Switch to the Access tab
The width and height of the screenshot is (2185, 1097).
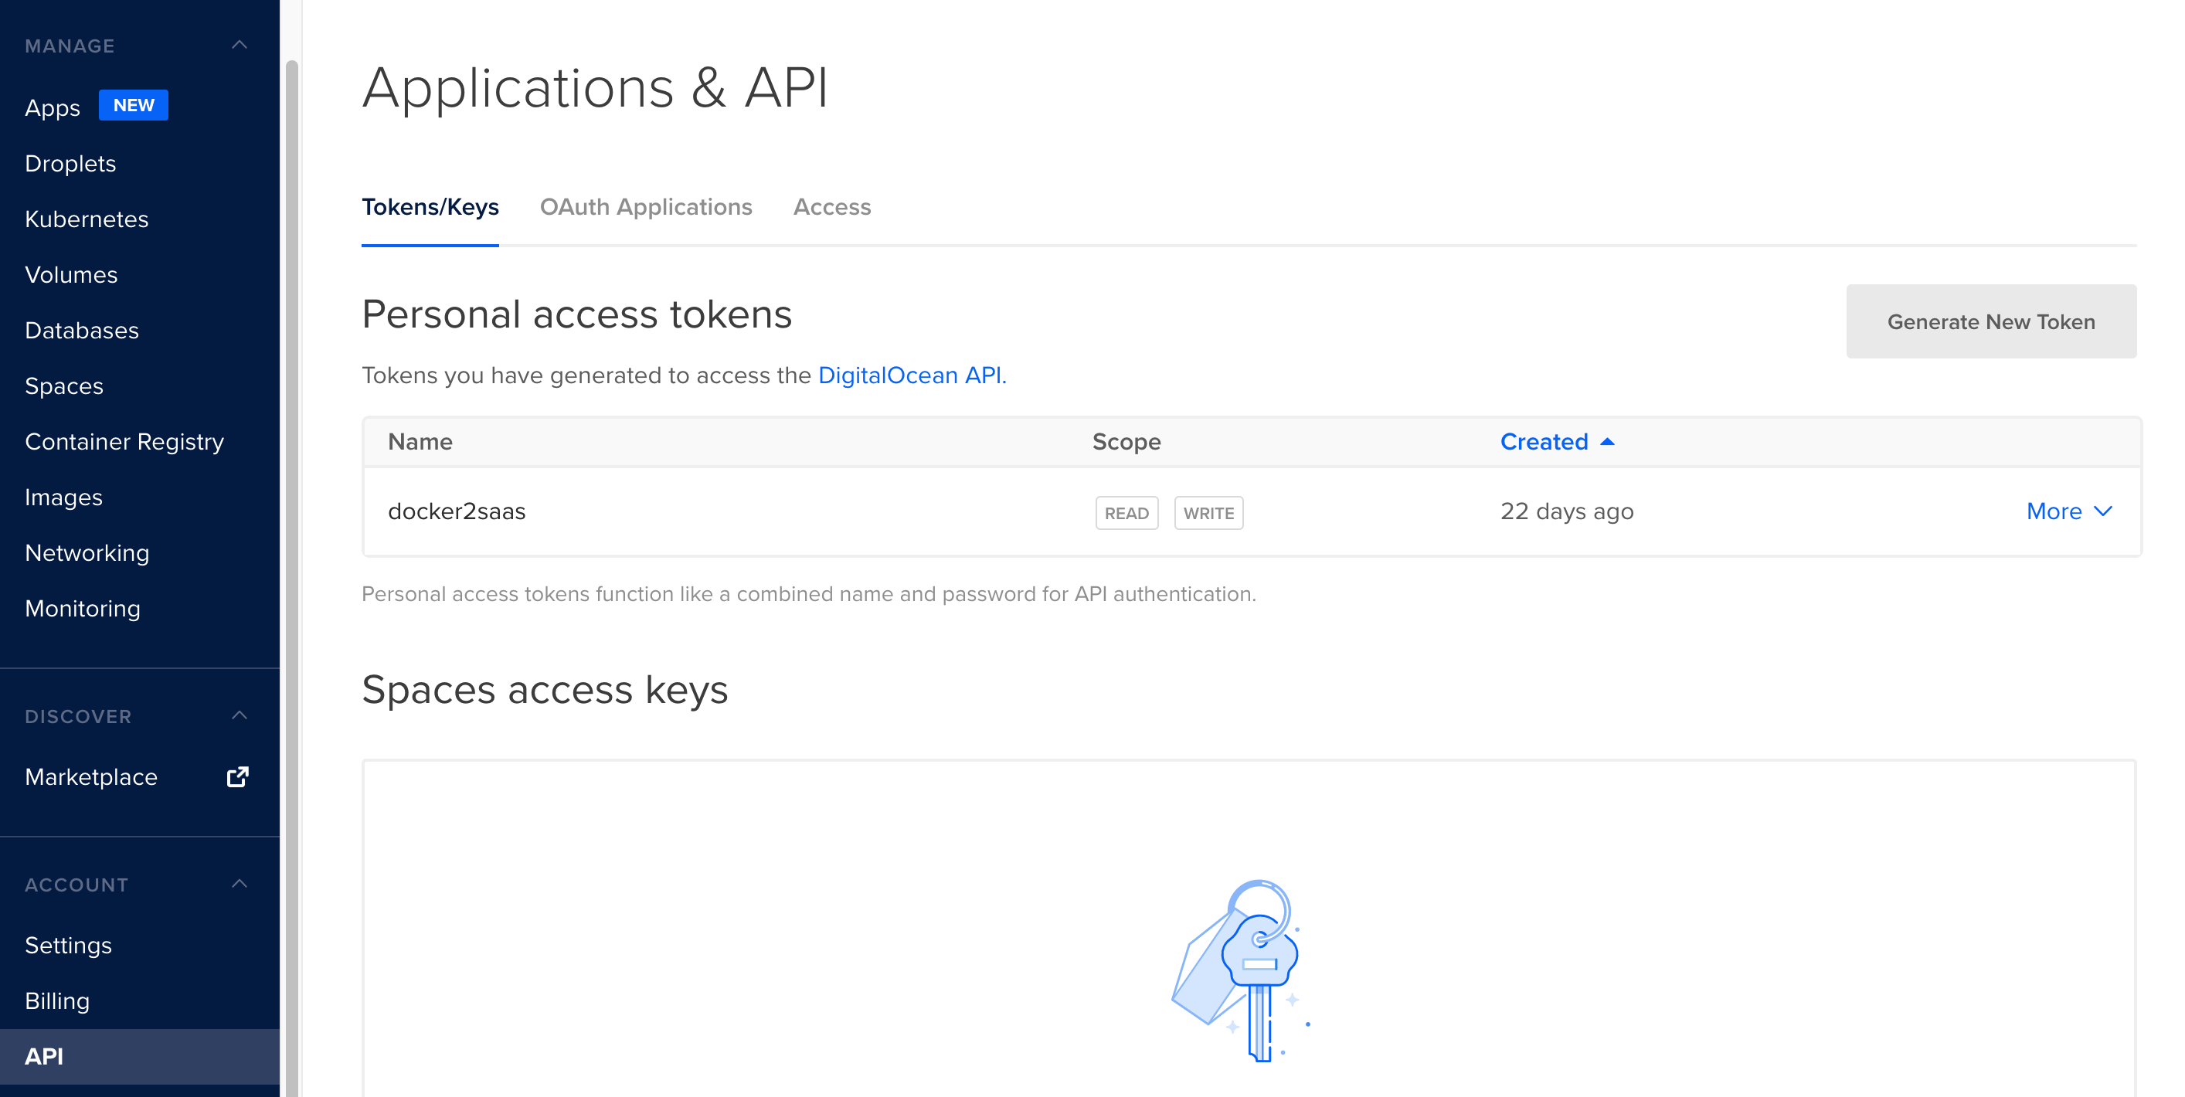(x=831, y=207)
